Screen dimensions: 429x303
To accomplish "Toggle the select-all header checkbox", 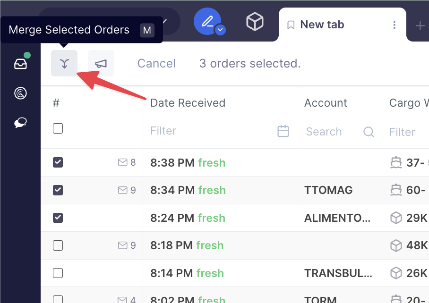I will click(x=58, y=128).
